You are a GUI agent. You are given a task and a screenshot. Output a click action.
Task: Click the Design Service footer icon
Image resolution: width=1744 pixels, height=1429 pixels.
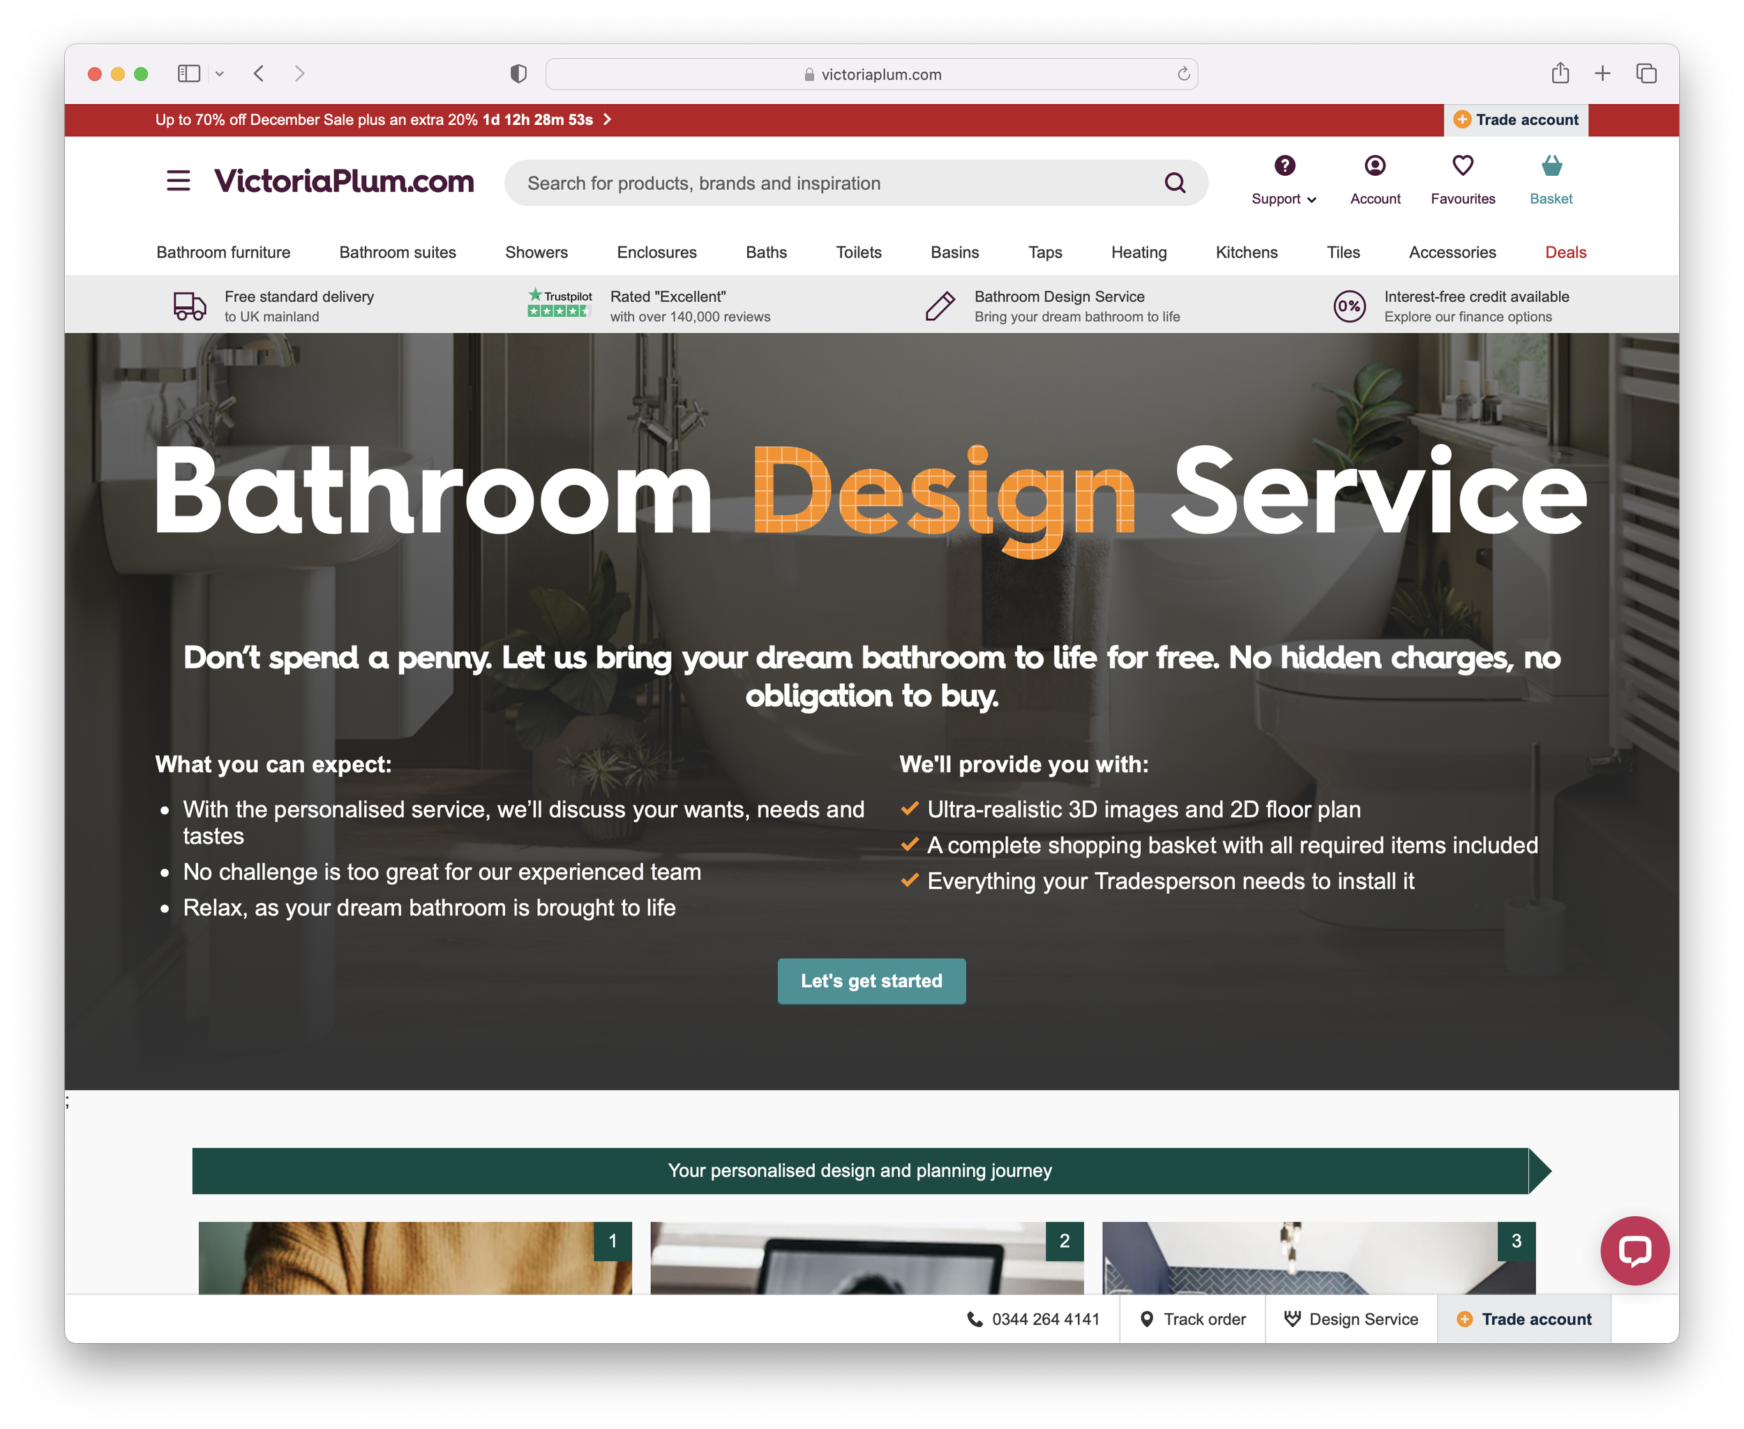pyautogui.click(x=1292, y=1319)
